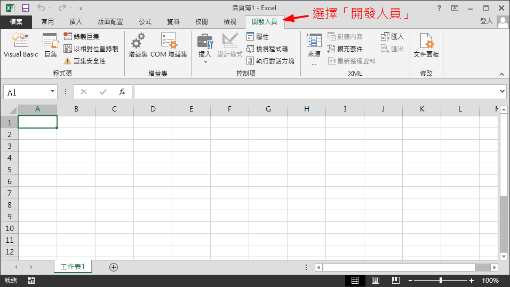510x287 pixels.
Task: Open COM 增益集 dialog
Action: click(x=169, y=45)
